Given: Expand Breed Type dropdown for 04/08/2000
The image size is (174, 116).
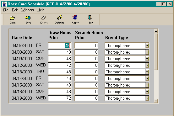Looking at the screenshot, I should [147, 52].
